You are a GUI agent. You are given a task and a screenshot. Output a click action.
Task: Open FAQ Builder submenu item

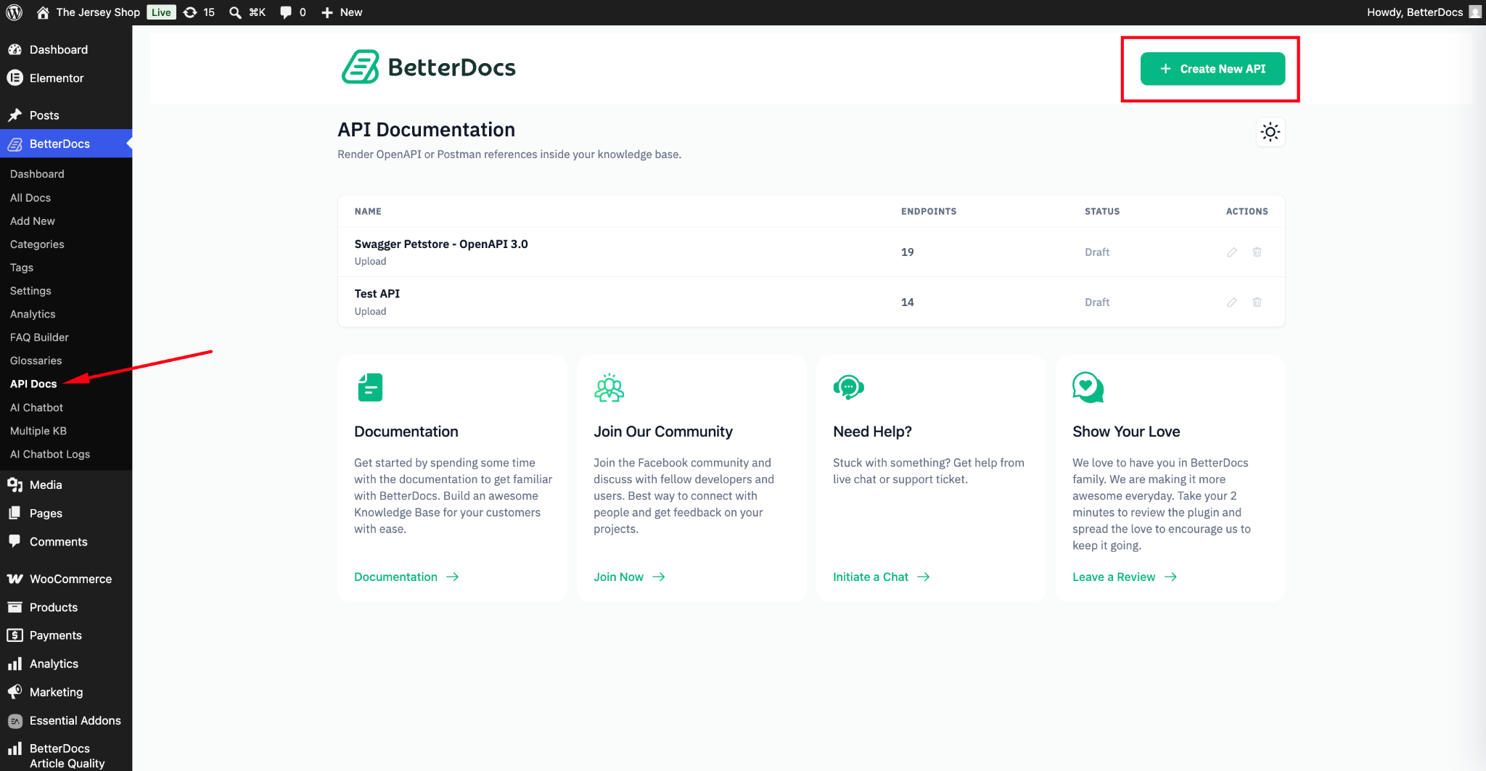tap(39, 337)
